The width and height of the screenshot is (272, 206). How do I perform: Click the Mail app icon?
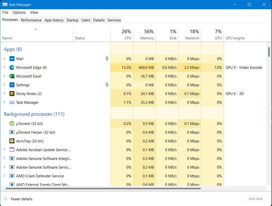[x=12, y=59]
